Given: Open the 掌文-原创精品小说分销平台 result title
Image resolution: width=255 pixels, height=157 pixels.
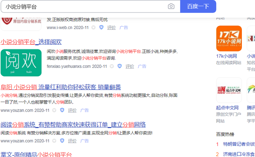Looking at the screenshot, I should coord(36,155).
